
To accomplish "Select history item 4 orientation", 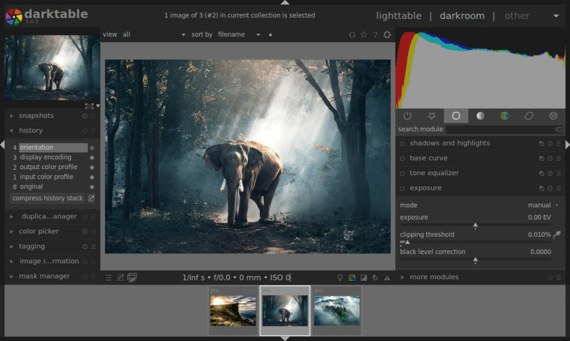I will [53, 147].
